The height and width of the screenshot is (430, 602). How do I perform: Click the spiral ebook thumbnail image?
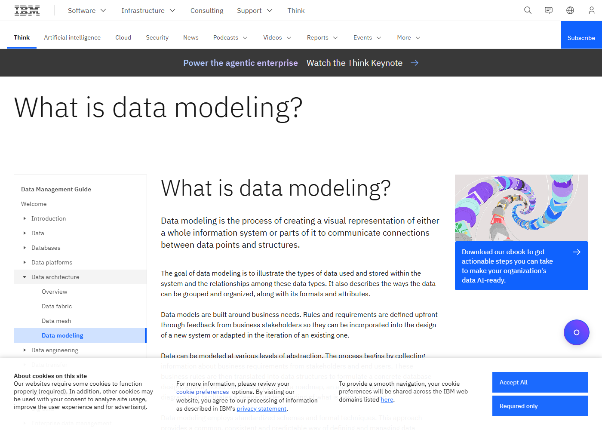[522, 208]
